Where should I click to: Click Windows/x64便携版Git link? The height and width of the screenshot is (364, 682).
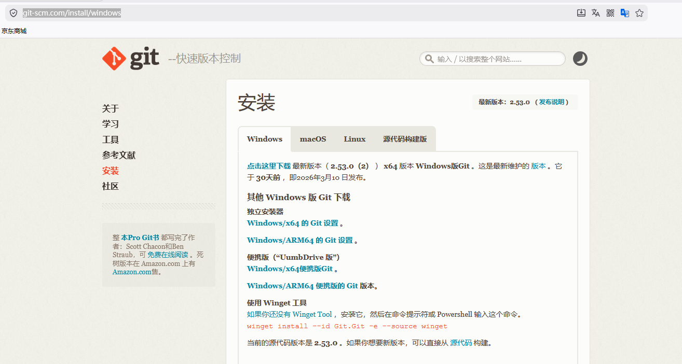290,269
